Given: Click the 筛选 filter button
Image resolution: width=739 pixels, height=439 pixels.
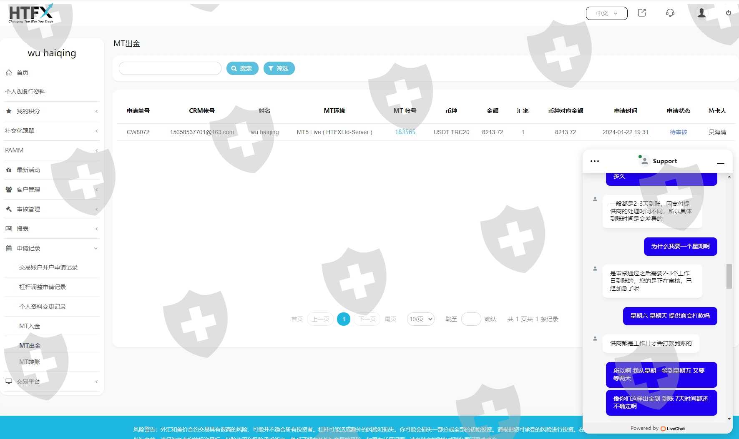Looking at the screenshot, I should click(x=279, y=68).
